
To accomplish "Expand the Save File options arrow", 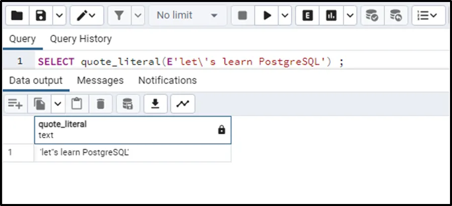I will click(59, 16).
